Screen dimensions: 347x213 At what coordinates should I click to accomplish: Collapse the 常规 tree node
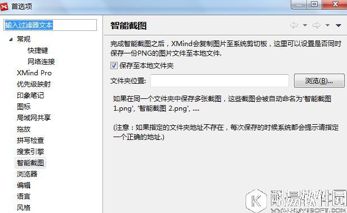coord(11,39)
